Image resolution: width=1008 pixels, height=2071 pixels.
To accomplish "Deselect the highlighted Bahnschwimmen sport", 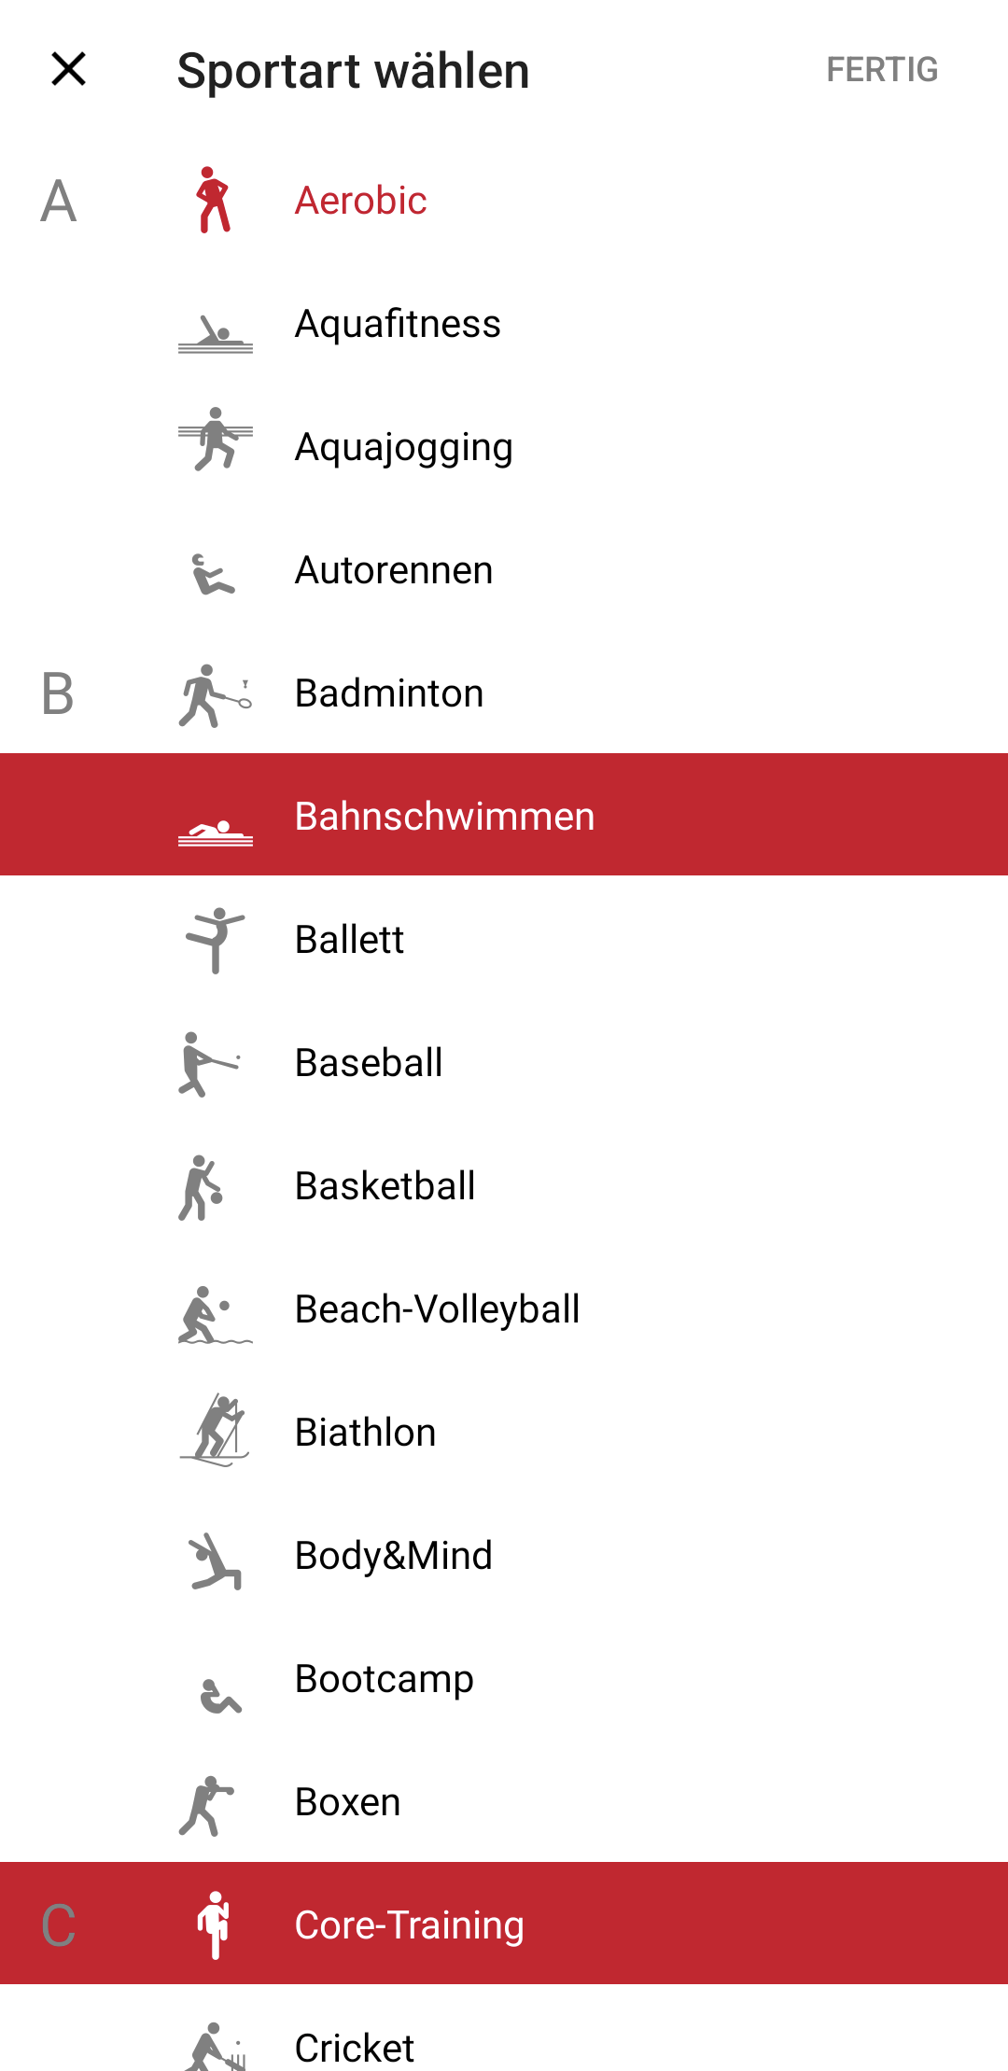I will pos(504,815).
